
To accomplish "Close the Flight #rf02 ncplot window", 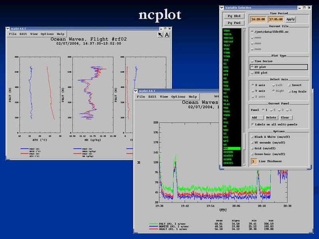I will coord(169,29).
